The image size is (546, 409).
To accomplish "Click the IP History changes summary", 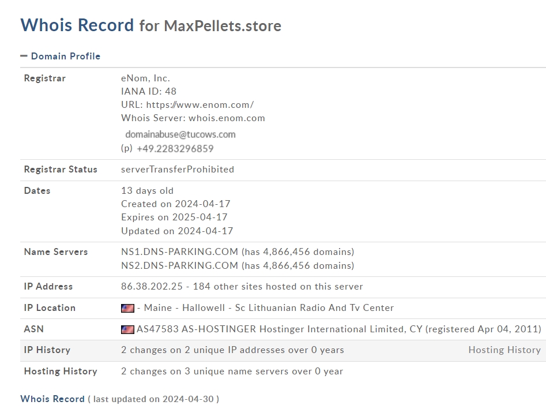I will (232, 350).
